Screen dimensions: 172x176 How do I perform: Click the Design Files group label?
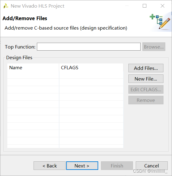pyautogui.click(x=19, y=58)
